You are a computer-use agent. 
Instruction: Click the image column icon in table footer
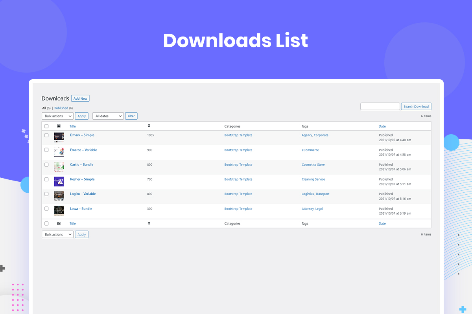pyautogui.click(x=59, y=223)
